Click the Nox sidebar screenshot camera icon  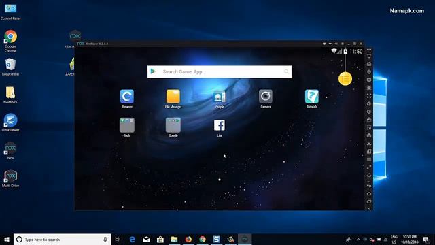click(x=369, y=64)
